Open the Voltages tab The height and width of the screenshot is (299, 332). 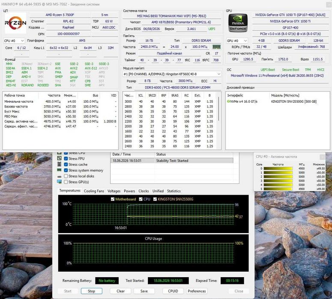tap(114, 191)
